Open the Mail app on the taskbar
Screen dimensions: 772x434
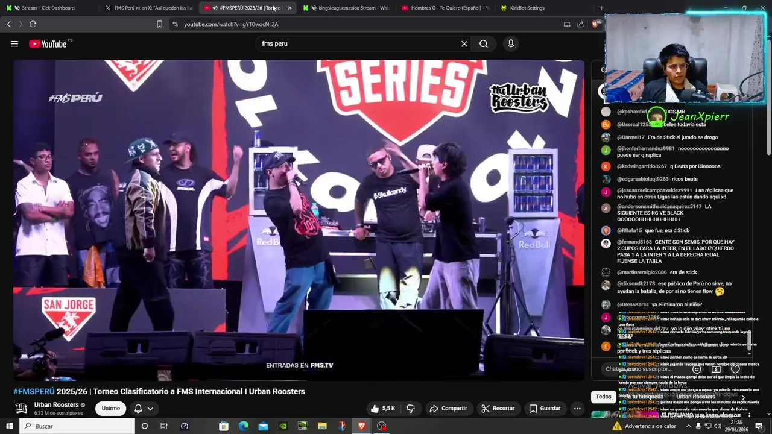[263, 426]
